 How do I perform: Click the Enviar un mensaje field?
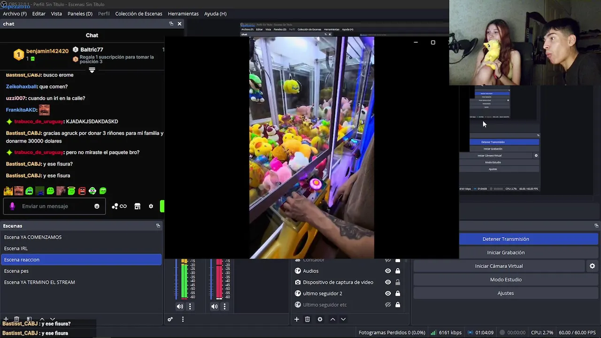click(x=54, y=206)
